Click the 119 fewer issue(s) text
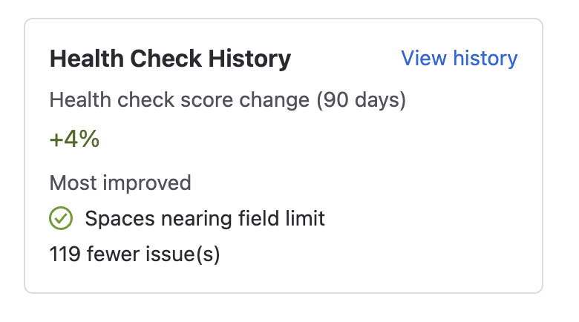The width and height of the screenshot is (579, 322). click(x=134, y=254)
